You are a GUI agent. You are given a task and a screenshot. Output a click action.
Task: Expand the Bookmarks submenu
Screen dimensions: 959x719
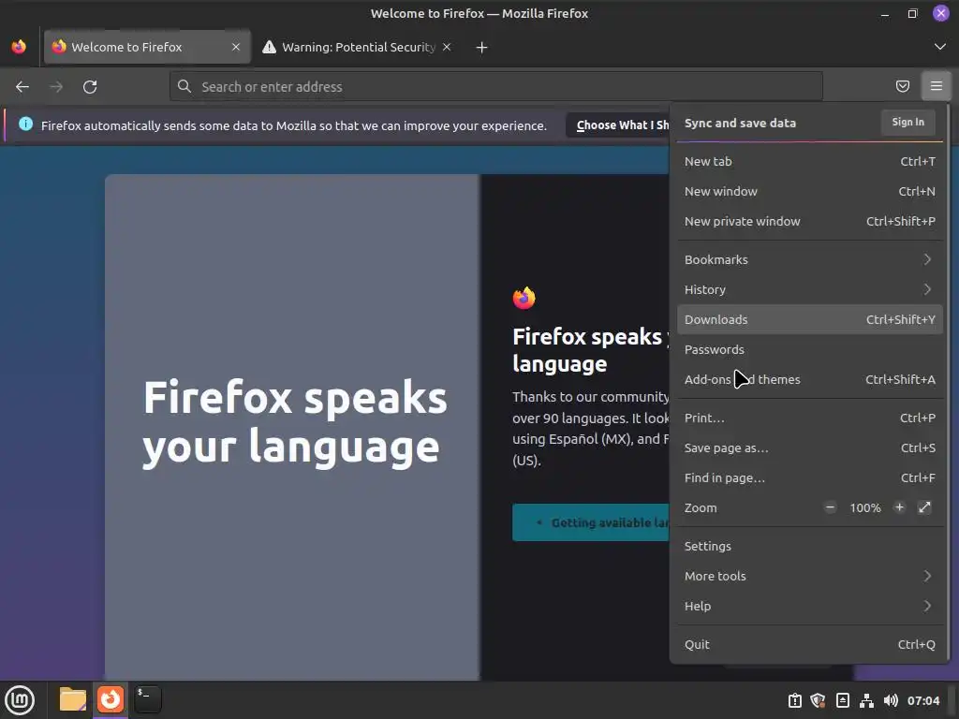(x=810, y=260)
